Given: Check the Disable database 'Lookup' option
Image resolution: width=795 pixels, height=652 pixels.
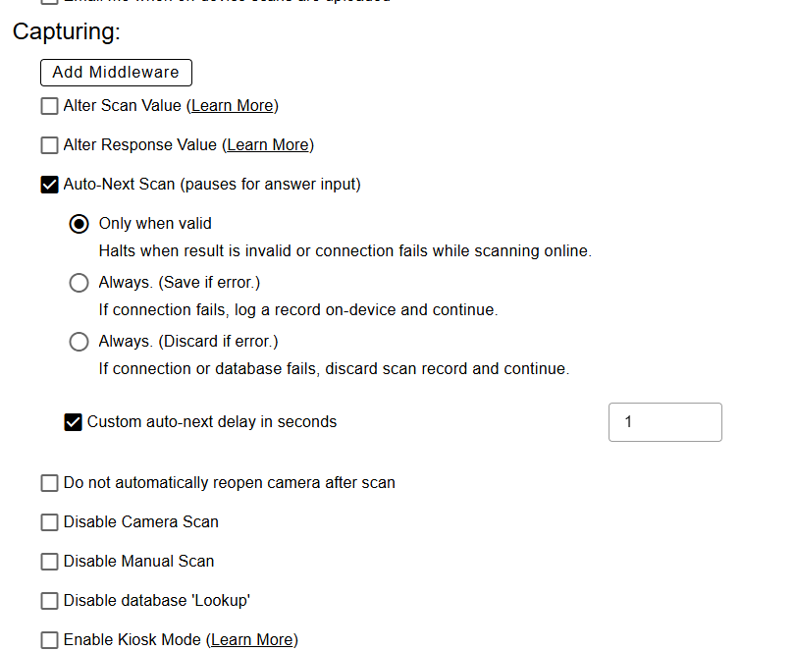Looking at the screenshot, I should (49, 601).
